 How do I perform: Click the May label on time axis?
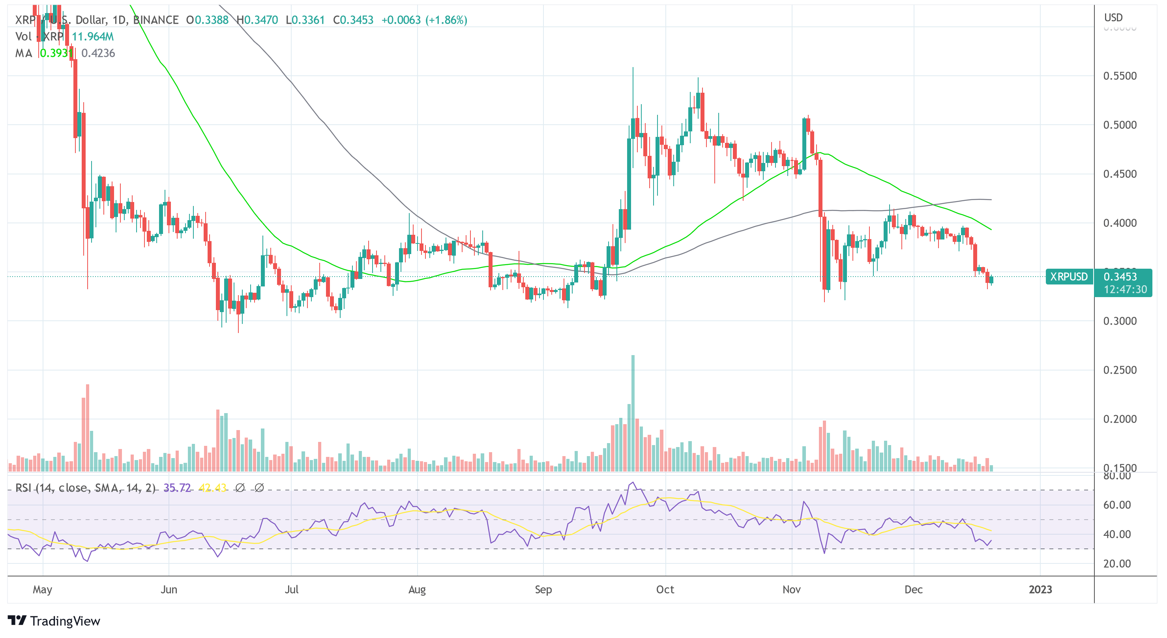coord(43,590)
